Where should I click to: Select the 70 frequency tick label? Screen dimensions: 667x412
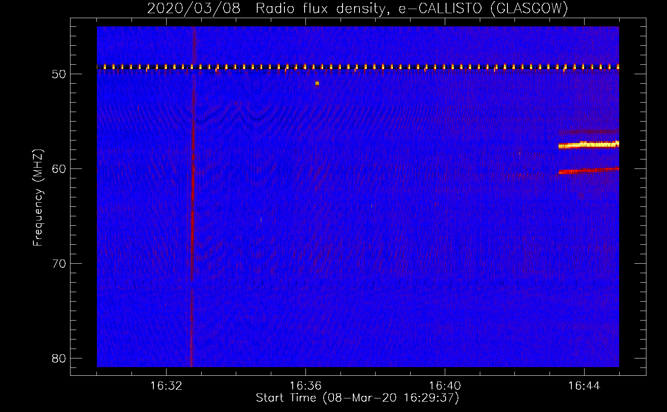point(59,264)
